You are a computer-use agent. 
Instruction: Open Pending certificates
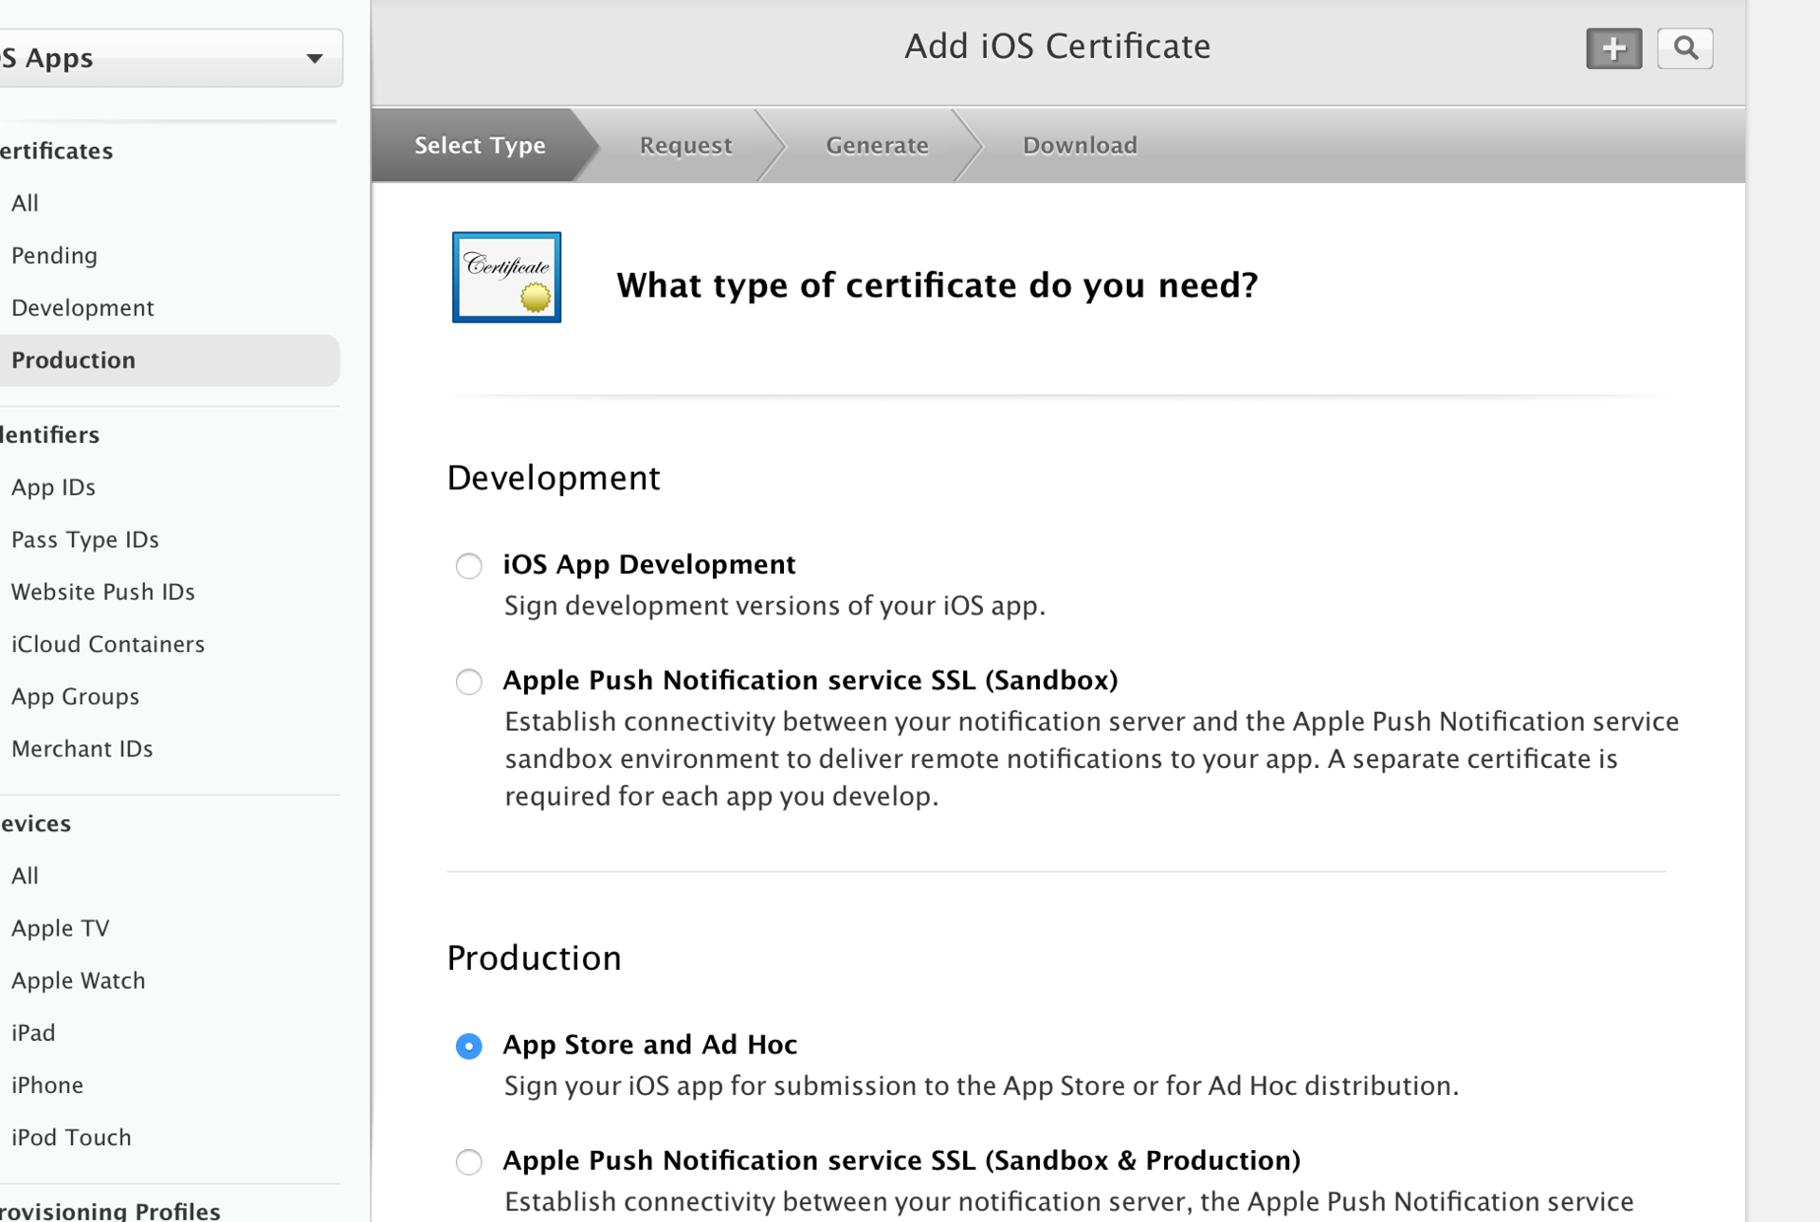coord(54,255)
